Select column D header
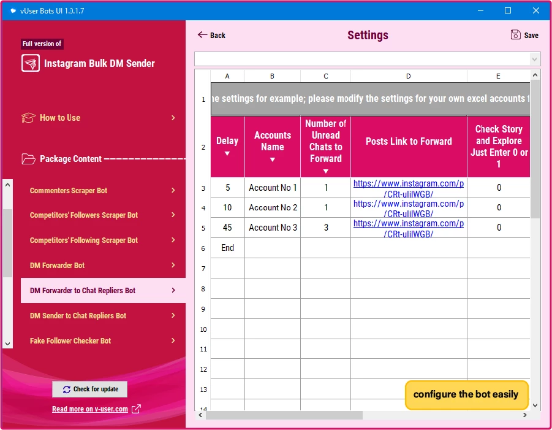The height and width of the screenshot is (430, 552). pyautogui.click(x=409, y=76)
